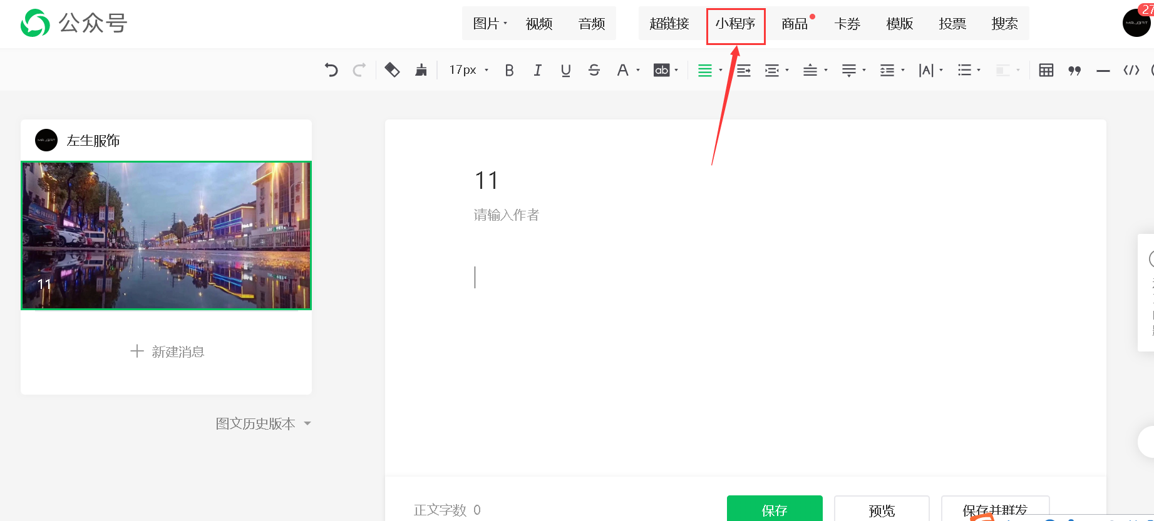This screenshot has width=1154, height=521.
Task: Insert a blockquote
Action: coord(1074,71)
